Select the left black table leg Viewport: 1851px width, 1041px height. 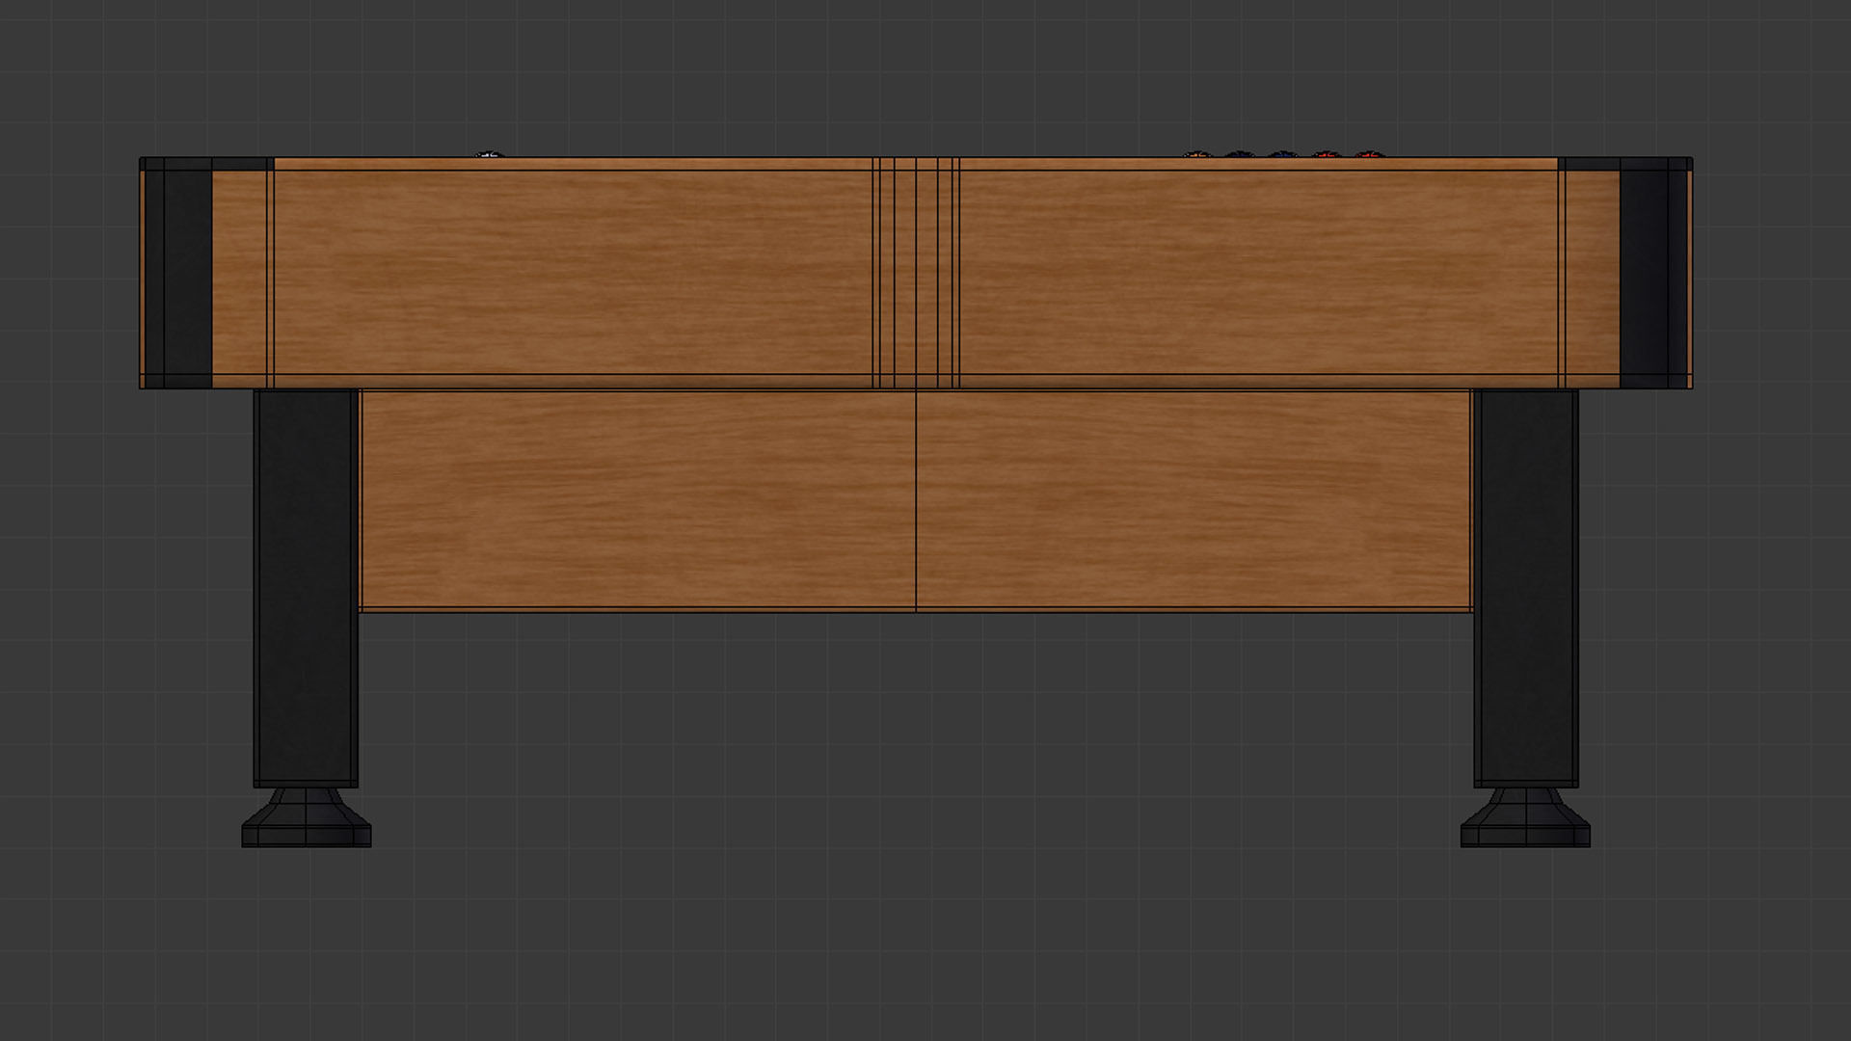click(306, 588)
